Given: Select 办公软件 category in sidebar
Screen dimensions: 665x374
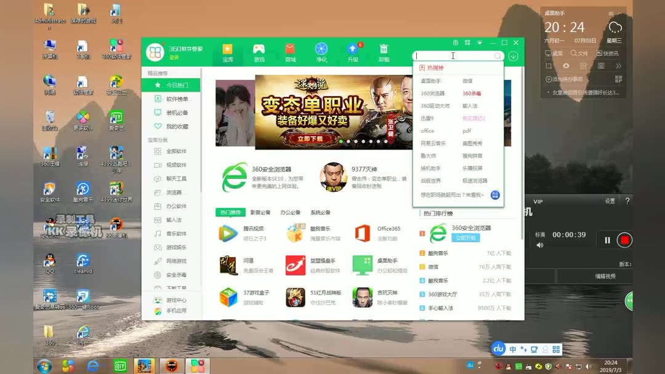Looking at the screenshot, I should 171,206.
